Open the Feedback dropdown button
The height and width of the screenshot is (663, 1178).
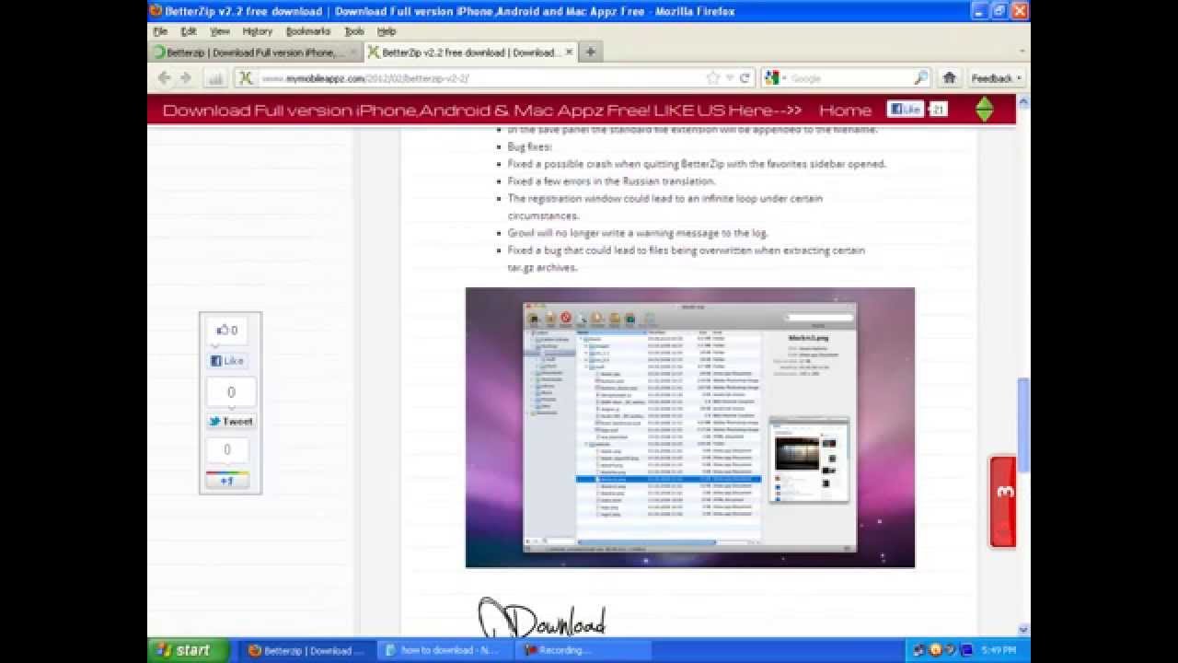click(998, 78)
